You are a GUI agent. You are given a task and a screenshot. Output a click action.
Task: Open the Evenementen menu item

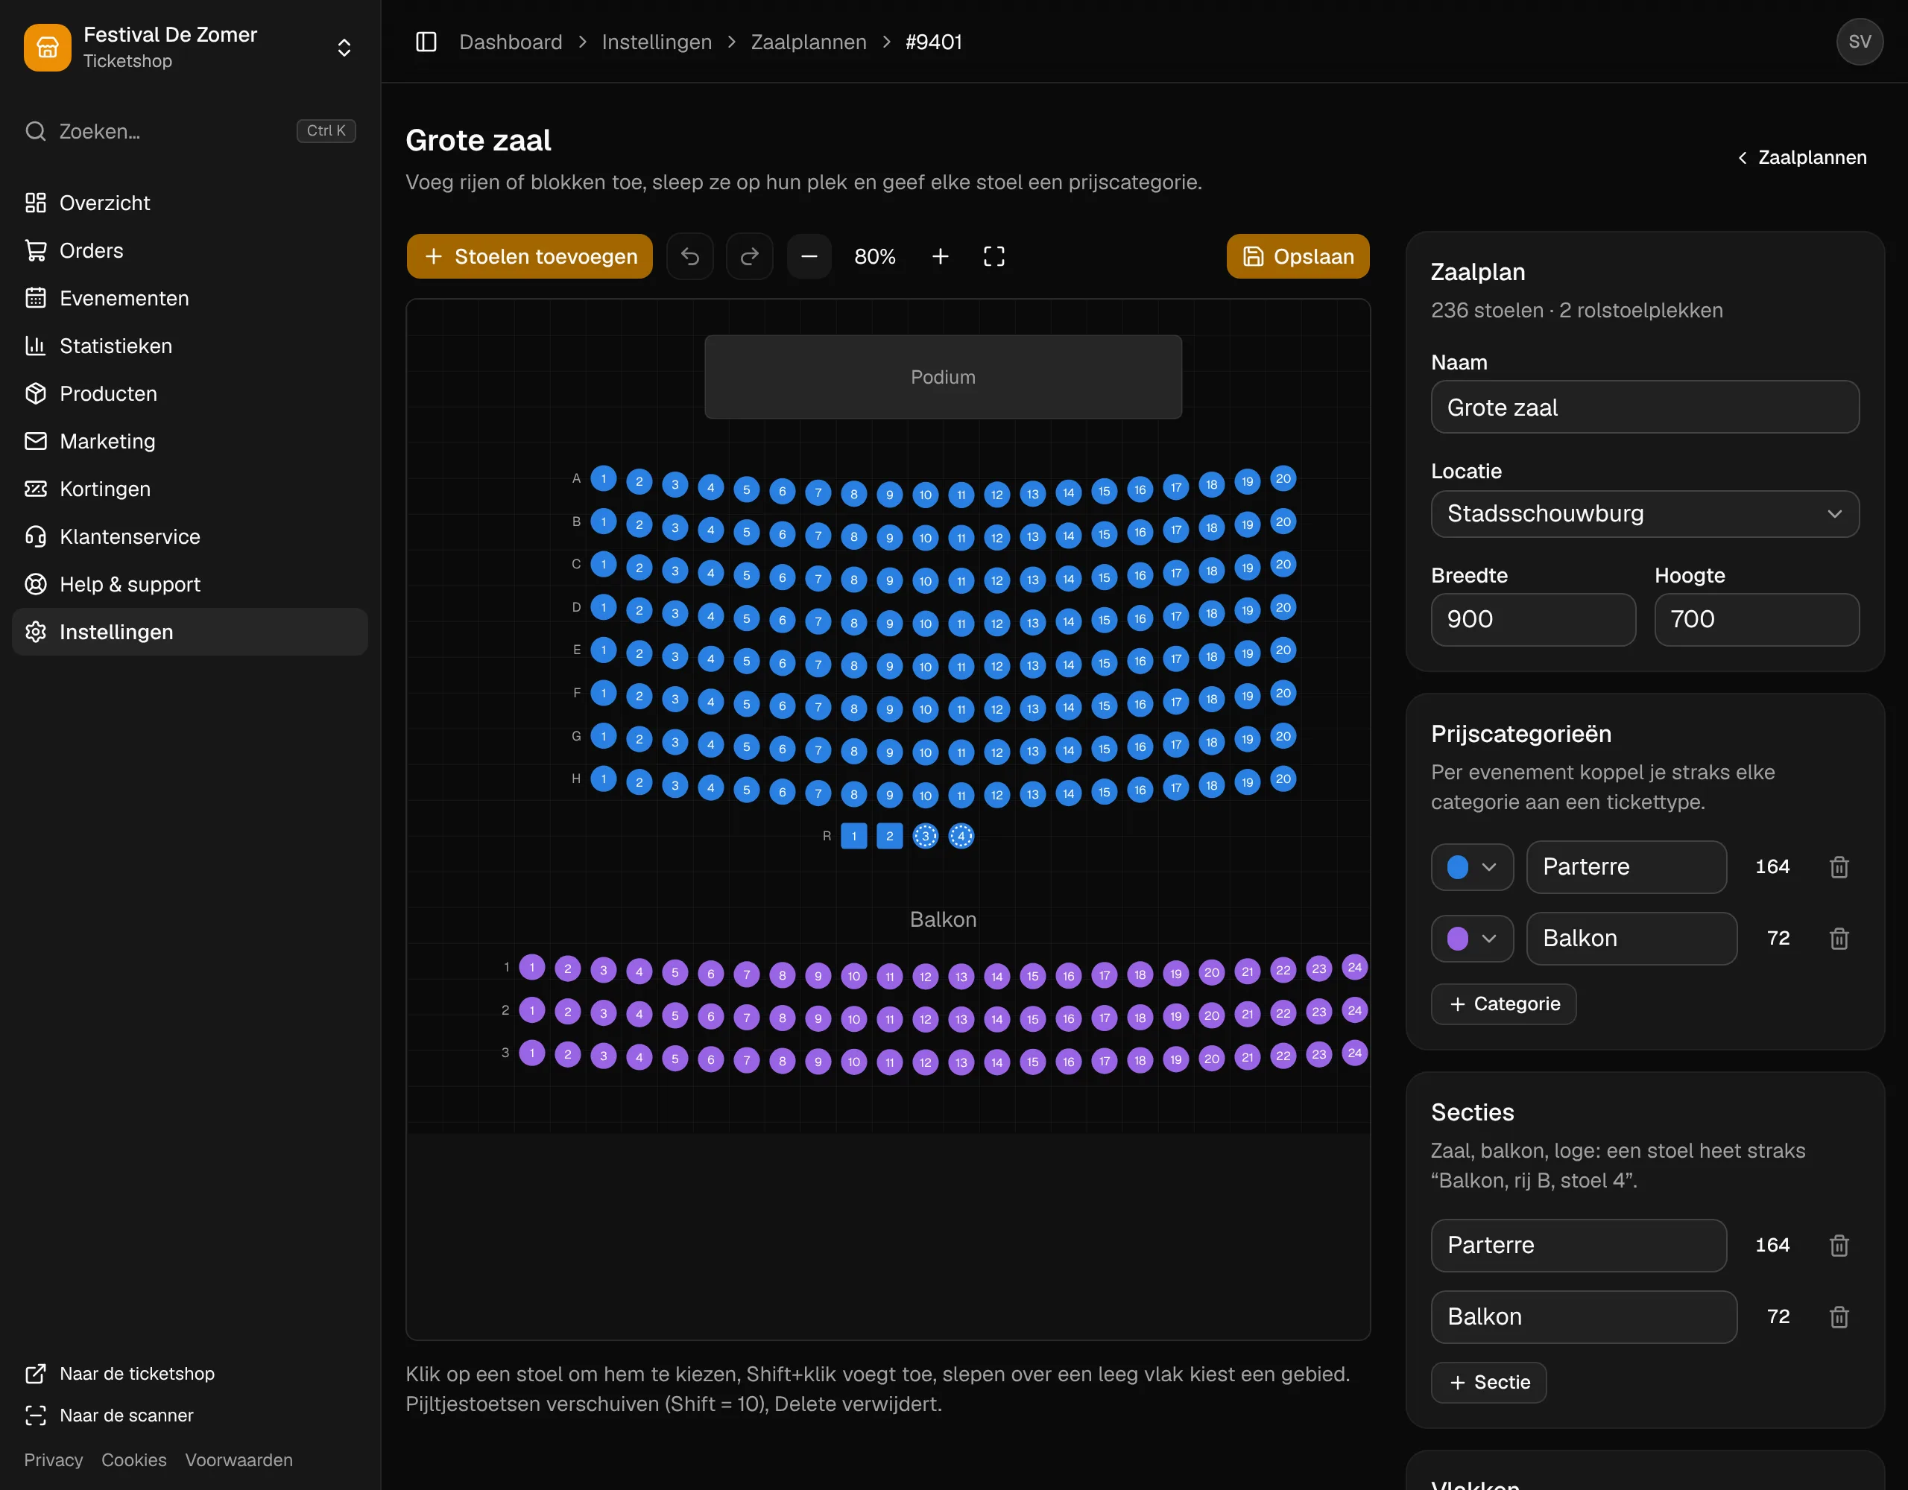tap(191, 299)
